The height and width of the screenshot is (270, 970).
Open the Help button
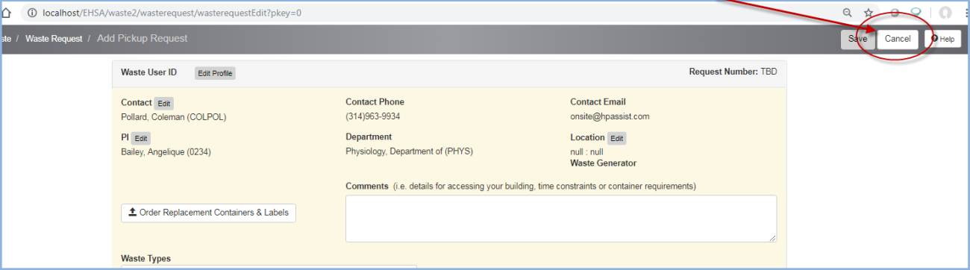click(942, 39)
